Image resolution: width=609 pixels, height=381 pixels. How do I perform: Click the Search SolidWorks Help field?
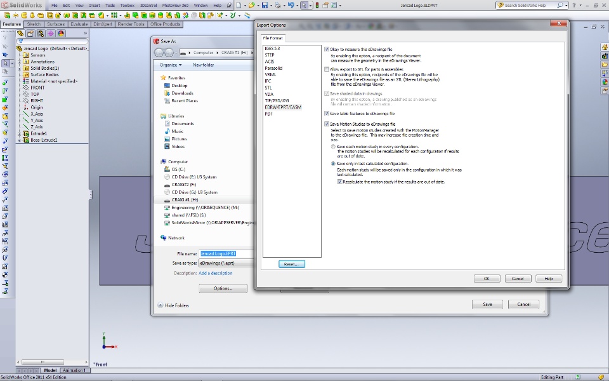(530, 5)
